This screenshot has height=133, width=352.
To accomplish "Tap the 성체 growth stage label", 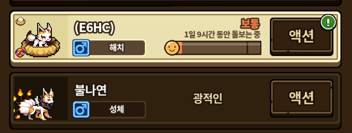I will [x=117, y=110].
